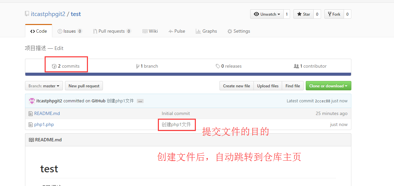394x186 pixels.
Task: Click the eye icon on Unwatch button
Action: click(x=256, y=14)
